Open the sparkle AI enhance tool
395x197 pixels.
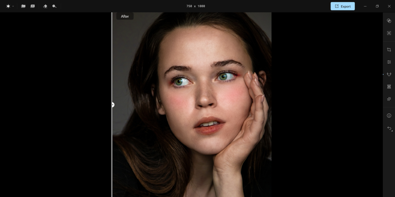tap(389, 99)
